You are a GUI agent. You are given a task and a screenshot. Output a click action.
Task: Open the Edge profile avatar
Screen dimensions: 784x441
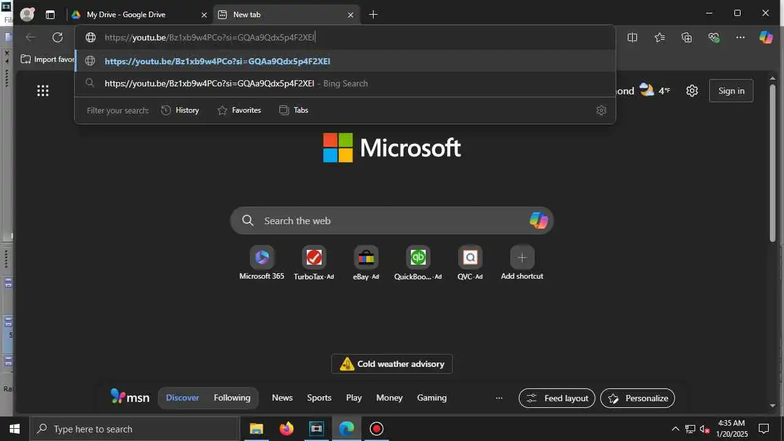point(27,15)
